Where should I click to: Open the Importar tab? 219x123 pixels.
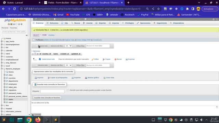(114, 23)
